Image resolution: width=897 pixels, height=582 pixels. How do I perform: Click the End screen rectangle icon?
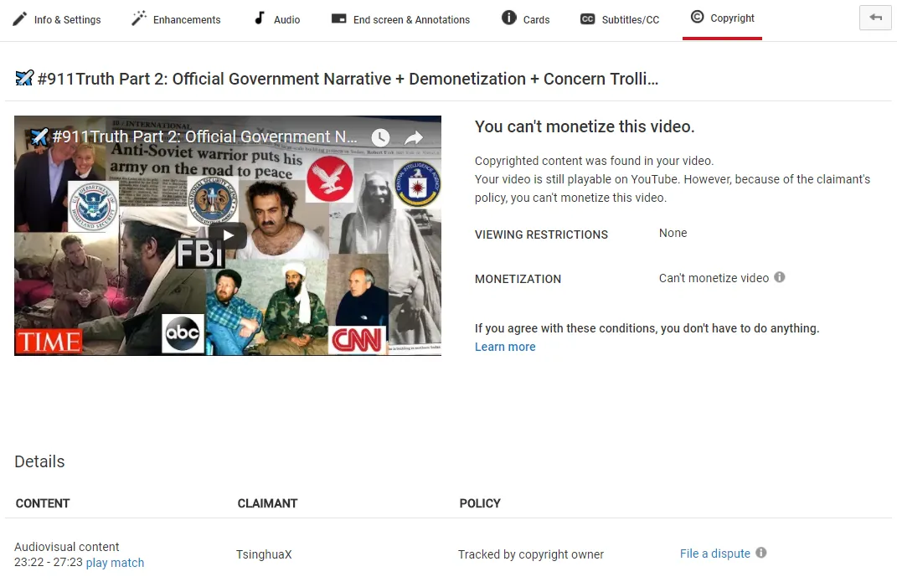[338, 19]
